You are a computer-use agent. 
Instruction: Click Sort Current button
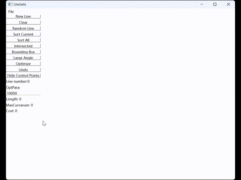click(23, 34)
